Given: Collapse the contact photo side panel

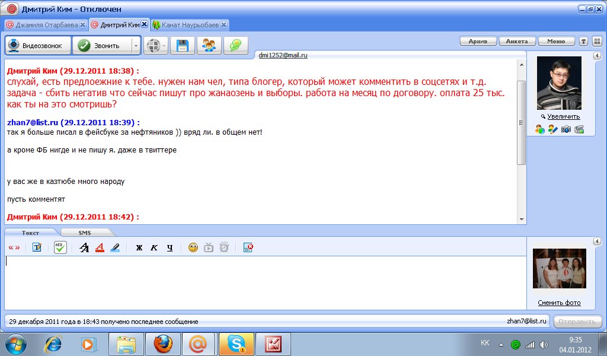Looking at the screenshot, I should point(597,56).
